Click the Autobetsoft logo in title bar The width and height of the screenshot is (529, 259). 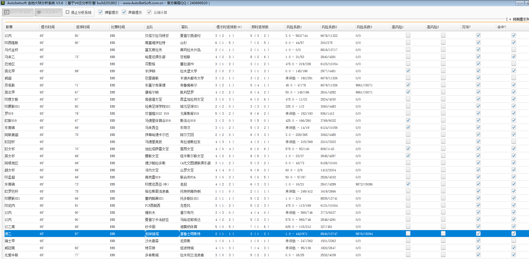click(x=3, y=3)
